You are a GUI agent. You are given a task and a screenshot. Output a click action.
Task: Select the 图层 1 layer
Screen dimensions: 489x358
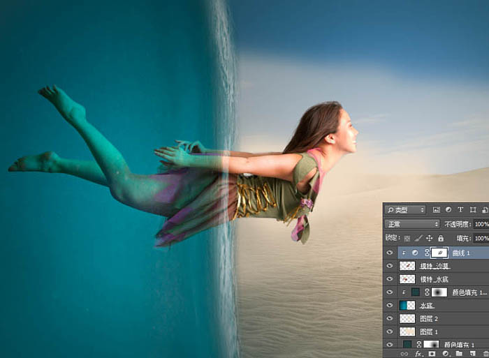click(x=443, y=331)
